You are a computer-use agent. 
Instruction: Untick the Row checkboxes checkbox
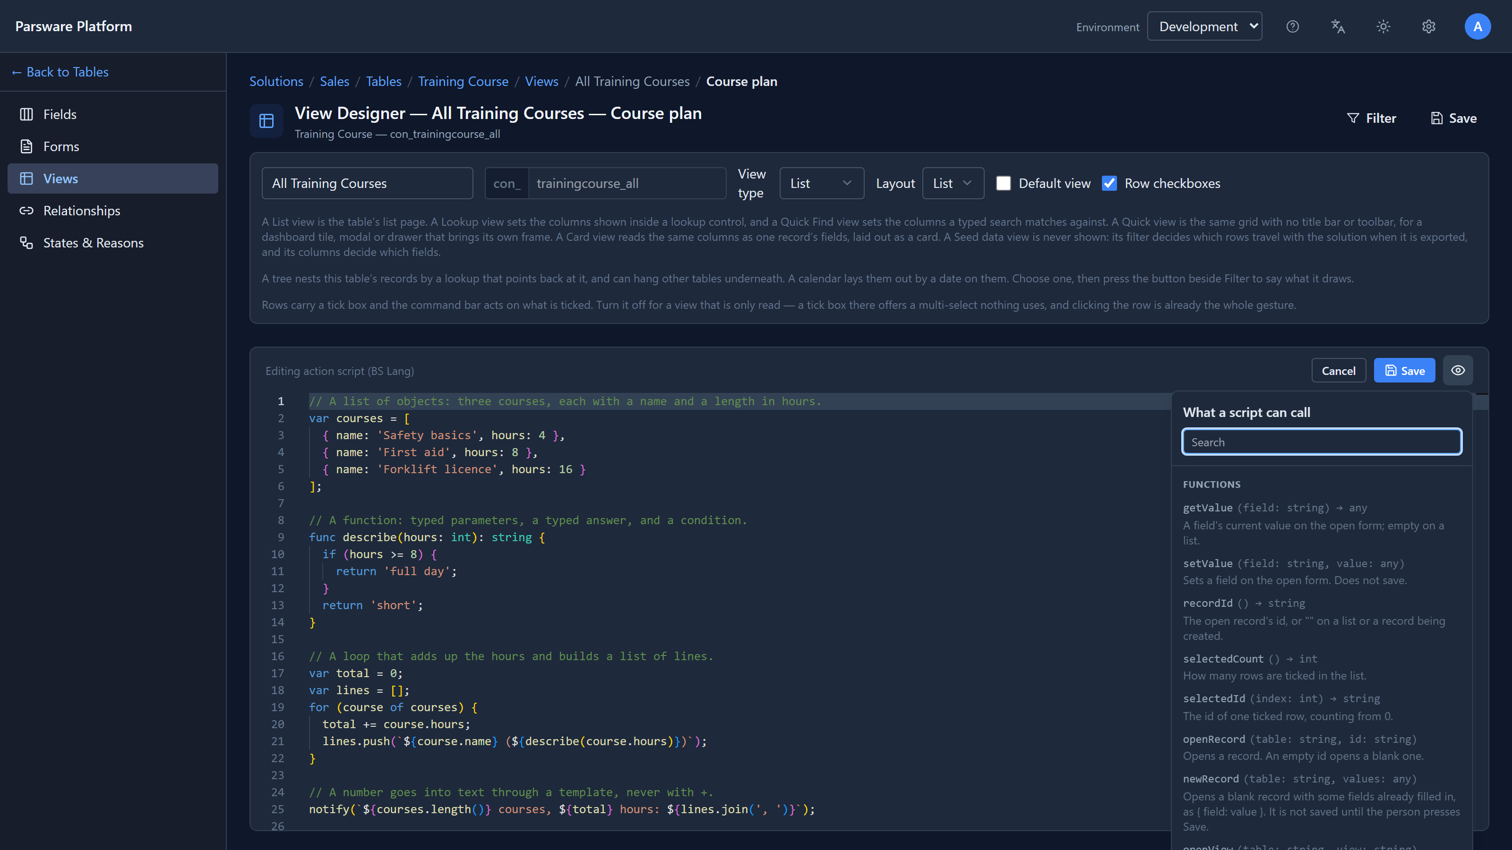[1109, 183]
